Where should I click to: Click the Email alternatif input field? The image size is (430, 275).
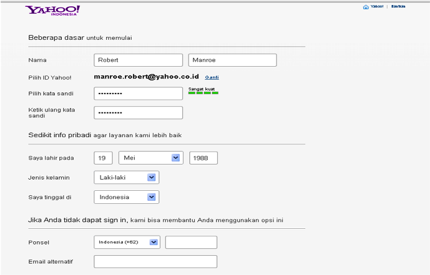click(155, 261)
